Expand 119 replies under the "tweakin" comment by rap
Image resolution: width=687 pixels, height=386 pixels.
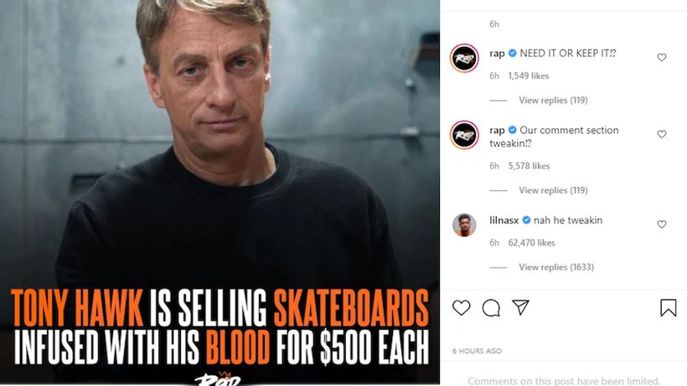tap(553, 190)
